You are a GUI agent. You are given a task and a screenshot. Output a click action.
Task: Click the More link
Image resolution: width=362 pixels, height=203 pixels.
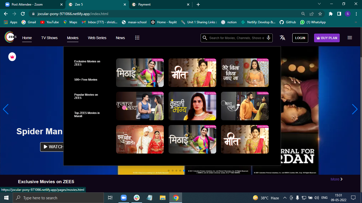click(x=337, y=179)
